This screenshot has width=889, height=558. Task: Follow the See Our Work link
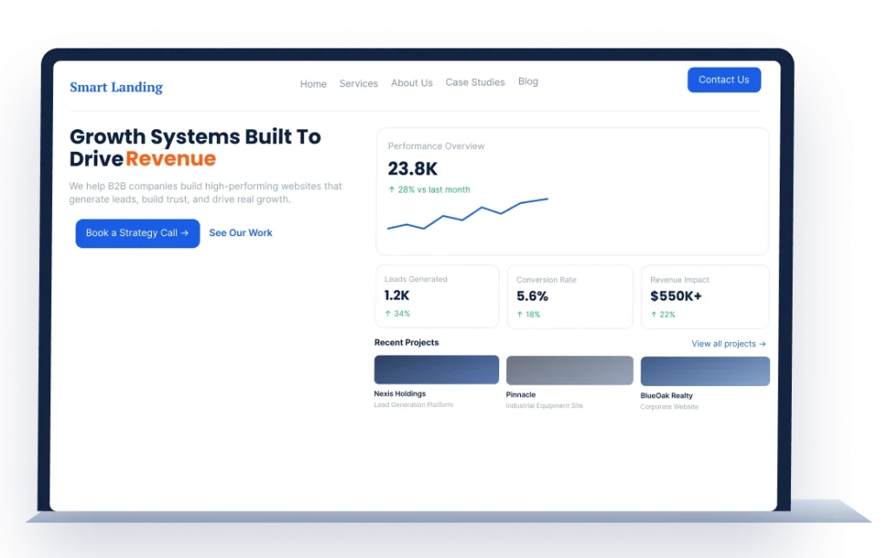coord(240,233)
